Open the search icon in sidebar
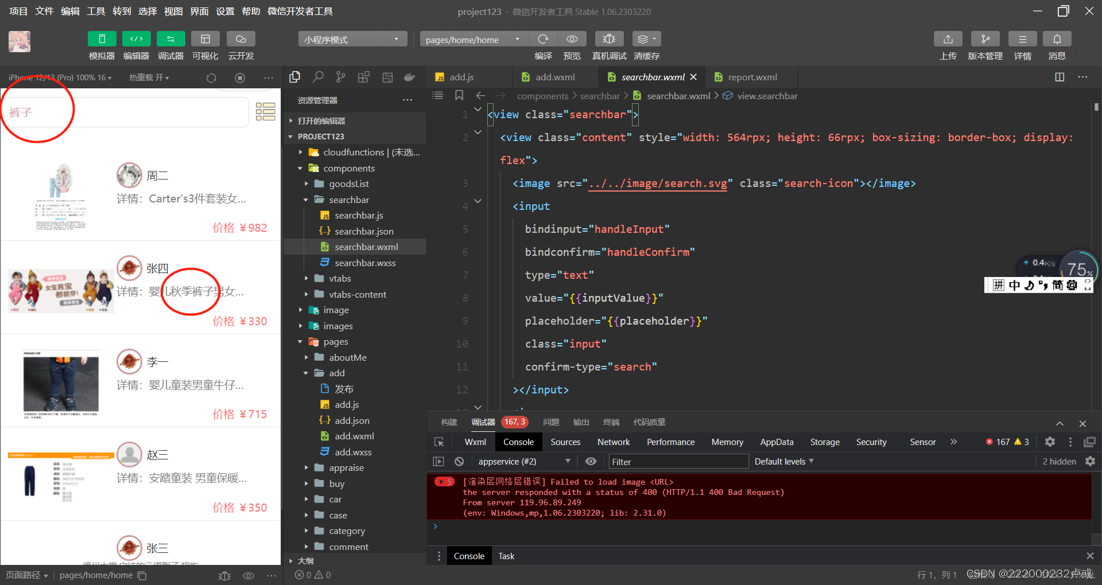 [318, 77]
